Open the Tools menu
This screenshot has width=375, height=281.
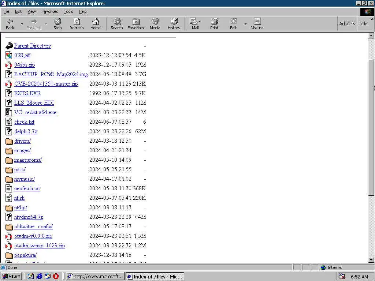(68, 11)
